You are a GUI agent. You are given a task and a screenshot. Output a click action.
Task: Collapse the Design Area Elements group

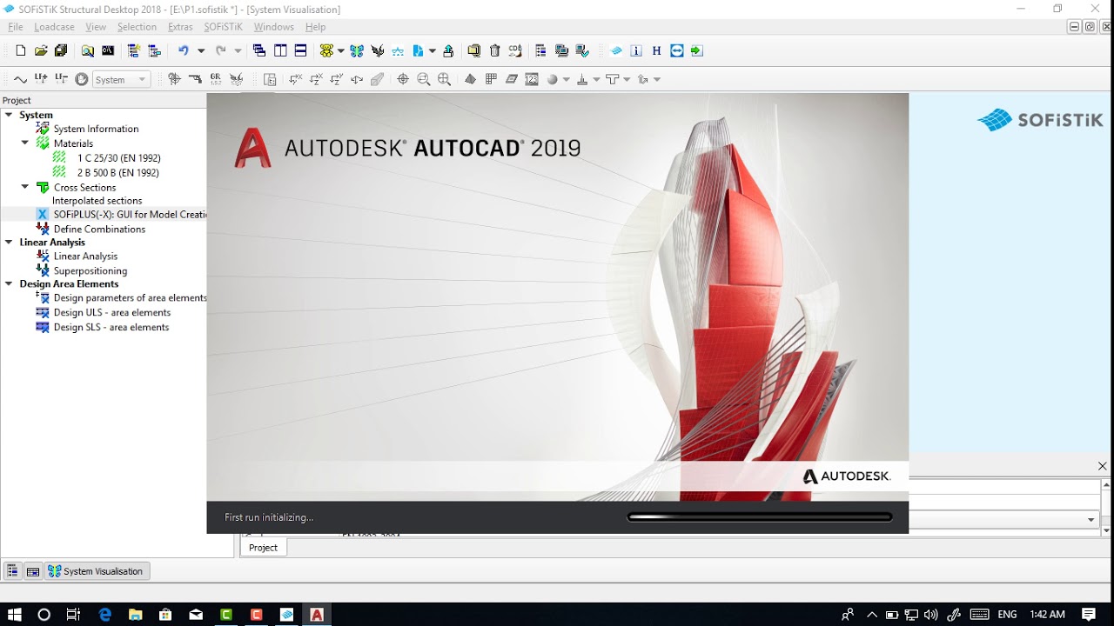pyautogui.click(x=9, y=283)
